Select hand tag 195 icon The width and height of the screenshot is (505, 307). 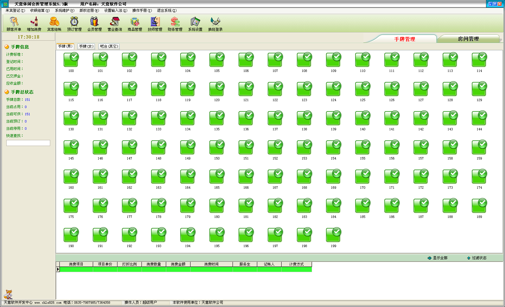pos(217,235)
